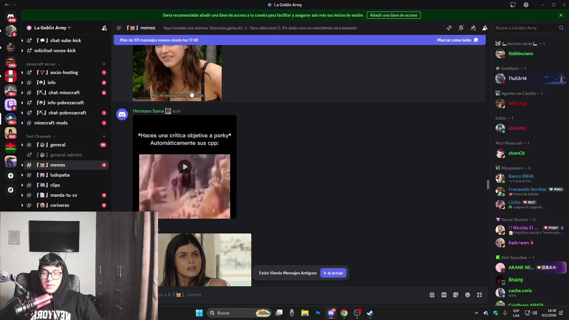Focus the Buscar La Goblin Army search field

click(x=529, y=28)
